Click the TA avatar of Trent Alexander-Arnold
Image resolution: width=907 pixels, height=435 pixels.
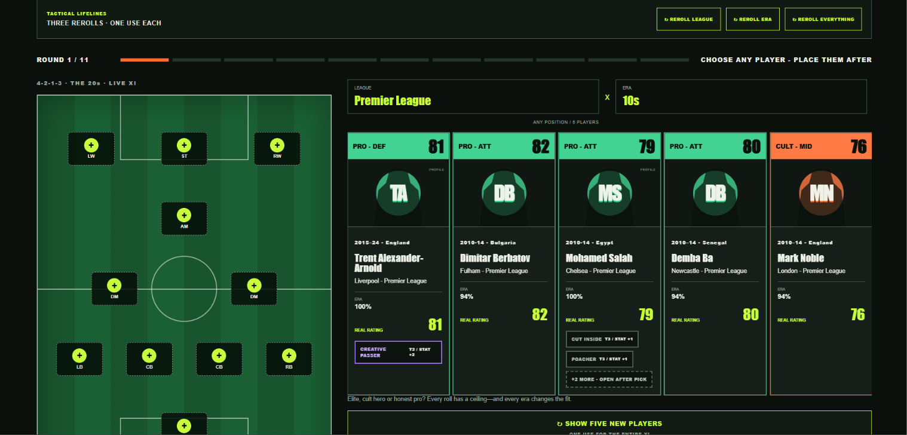(399, 193)
